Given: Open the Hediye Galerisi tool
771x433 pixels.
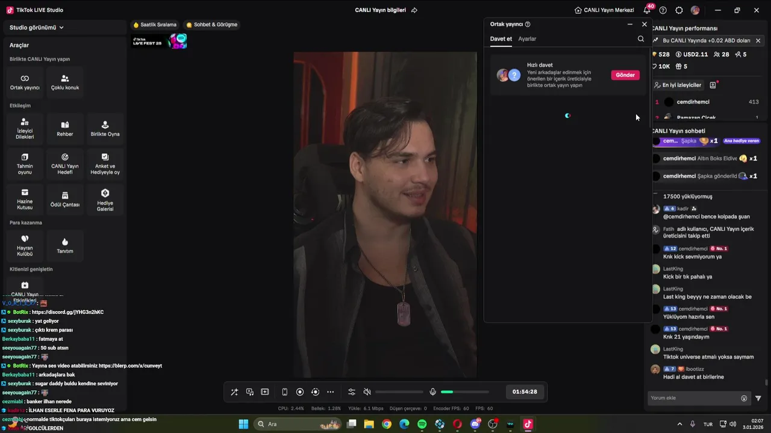Looking at the screenshot, I should coord(105,200).
